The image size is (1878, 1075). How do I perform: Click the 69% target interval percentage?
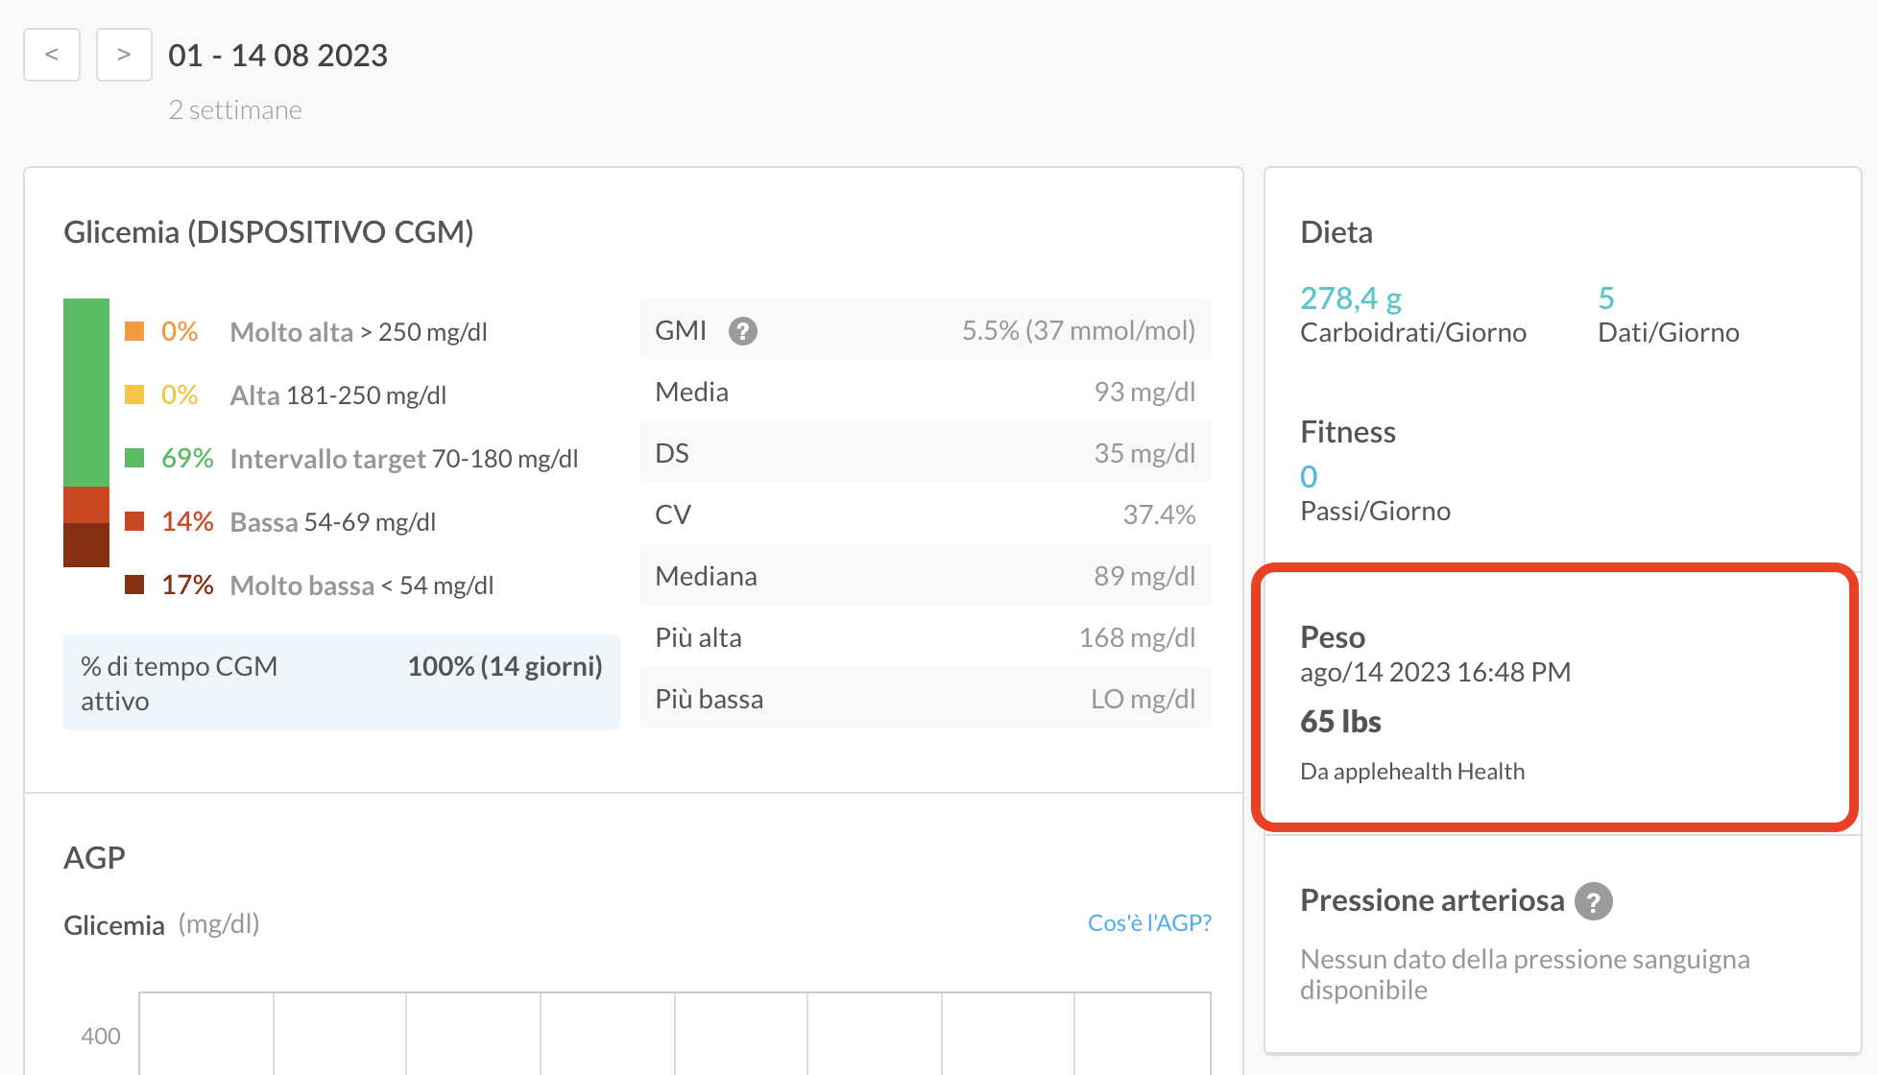pos(187,458)
